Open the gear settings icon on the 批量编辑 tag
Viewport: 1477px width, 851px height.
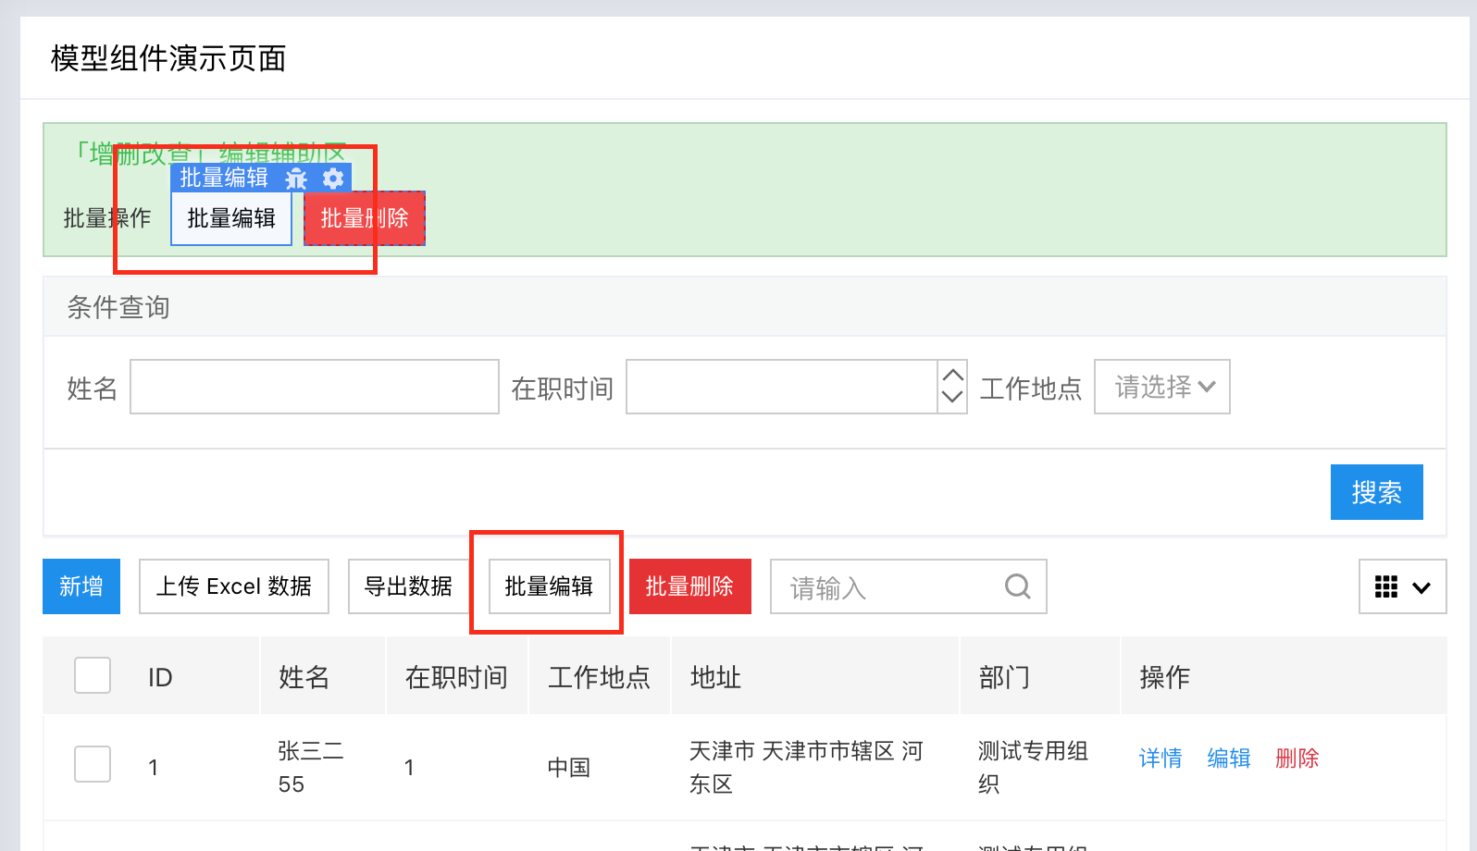point(333,179)
